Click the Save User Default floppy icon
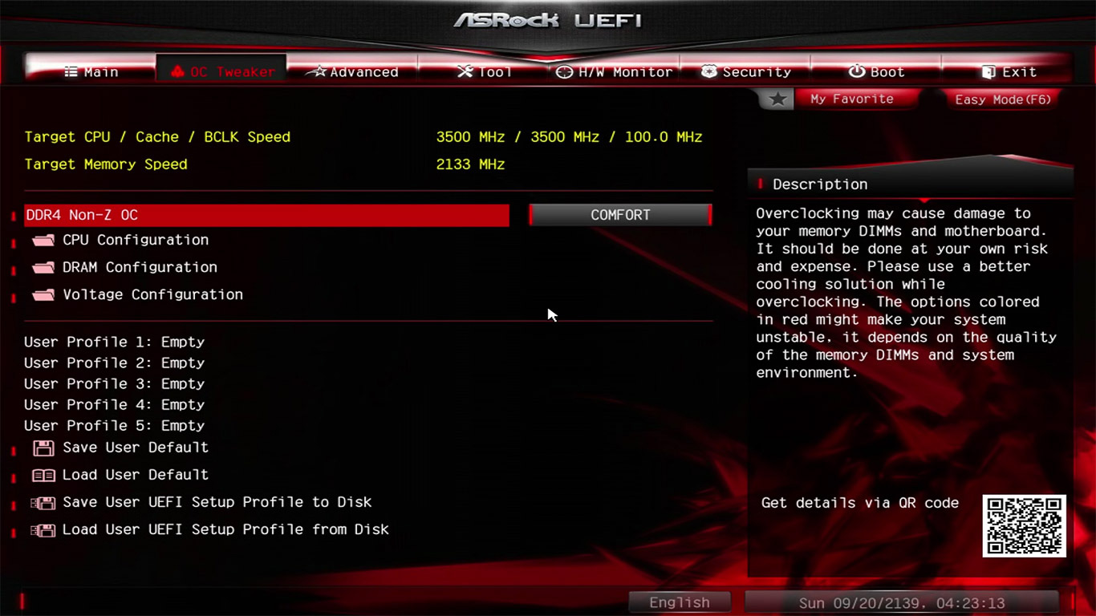Screen dimensions: 1096x616 (43, 448)
